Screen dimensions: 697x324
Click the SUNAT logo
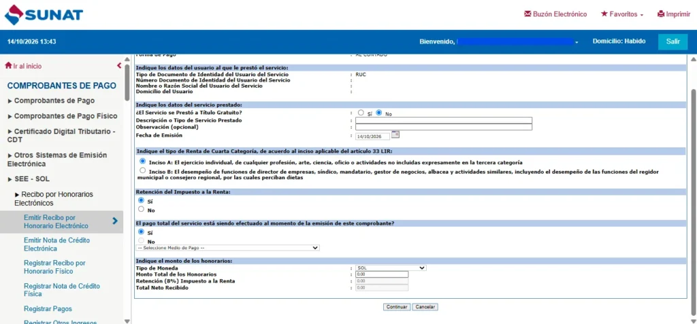44,15
